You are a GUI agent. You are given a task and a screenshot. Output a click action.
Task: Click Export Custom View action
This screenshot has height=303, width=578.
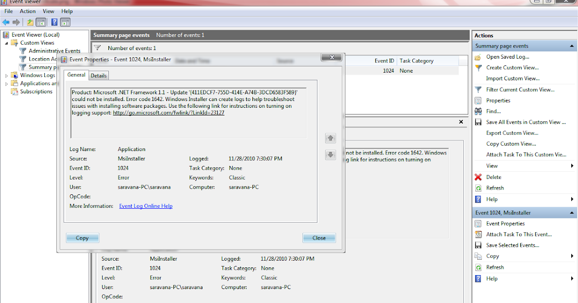click(x=512, y=133)
